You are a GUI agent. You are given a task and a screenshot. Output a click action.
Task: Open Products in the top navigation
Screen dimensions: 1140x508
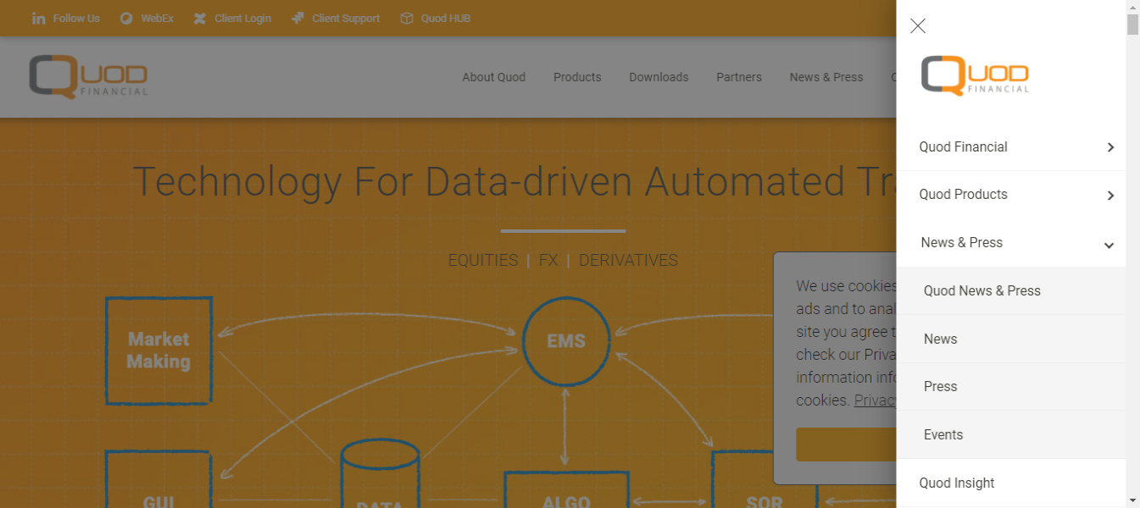coord(577,77)
